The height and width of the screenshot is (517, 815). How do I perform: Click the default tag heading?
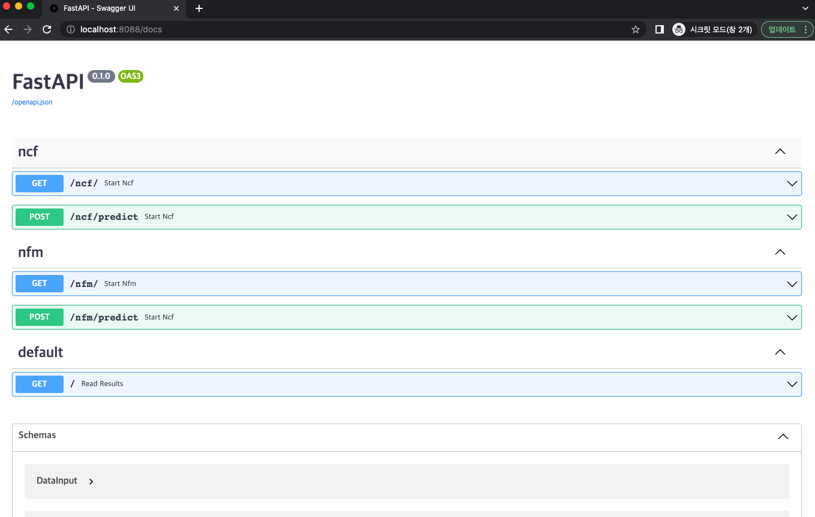tap(41, 352)
